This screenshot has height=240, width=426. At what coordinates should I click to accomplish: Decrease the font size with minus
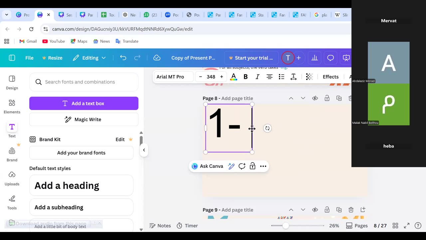tap(200, 77)
